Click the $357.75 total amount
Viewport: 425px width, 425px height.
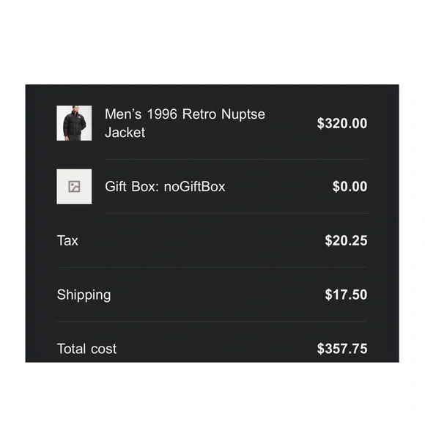pos(342,349)
